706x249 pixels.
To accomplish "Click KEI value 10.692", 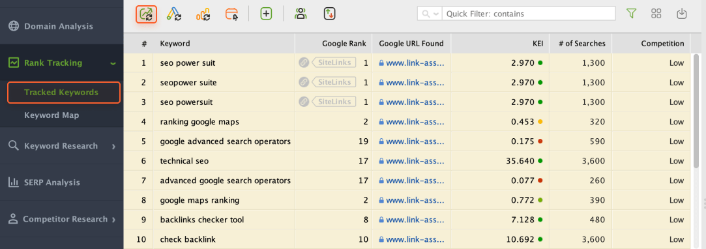I will (x=520, y=239).
